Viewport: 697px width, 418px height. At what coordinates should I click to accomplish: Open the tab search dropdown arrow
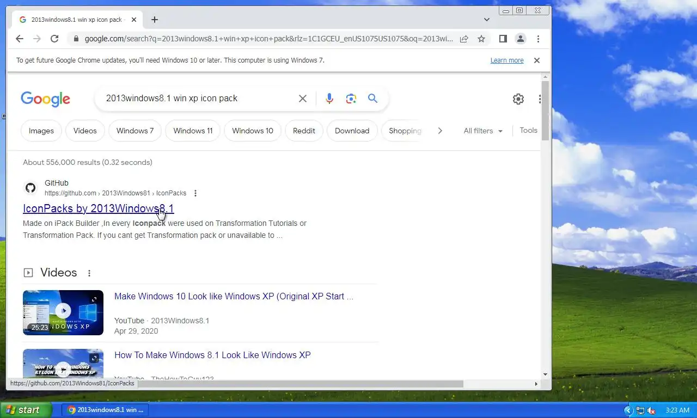(487, 20)
